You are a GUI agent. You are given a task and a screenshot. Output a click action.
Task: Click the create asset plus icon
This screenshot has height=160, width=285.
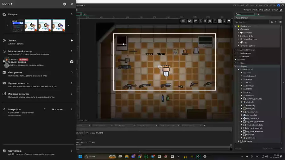pyautogui.click(x=272, y=22)
